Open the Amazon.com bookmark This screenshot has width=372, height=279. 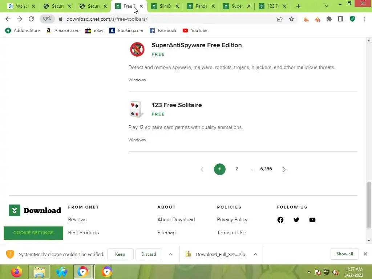[x=63, y=31]
